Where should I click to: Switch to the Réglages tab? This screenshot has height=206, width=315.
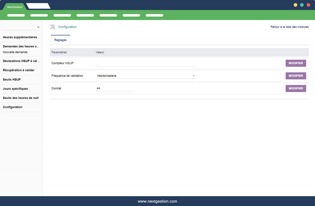(x=61, y=40)
